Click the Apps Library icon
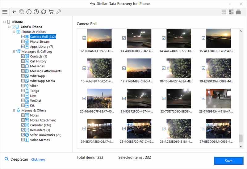 click(27, 47)
